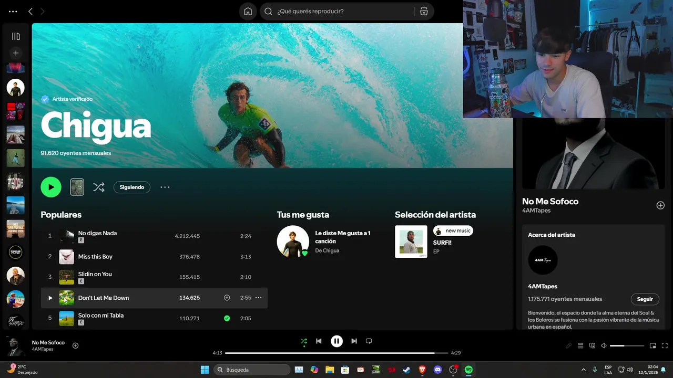The width and height of the screenshot is (673, 378).
Task: Open the miniplayer
Action: pos(653,346)
